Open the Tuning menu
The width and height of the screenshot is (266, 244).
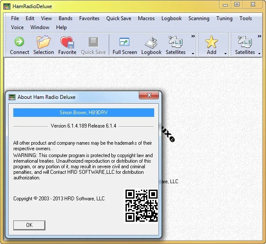tap(224, 18)
